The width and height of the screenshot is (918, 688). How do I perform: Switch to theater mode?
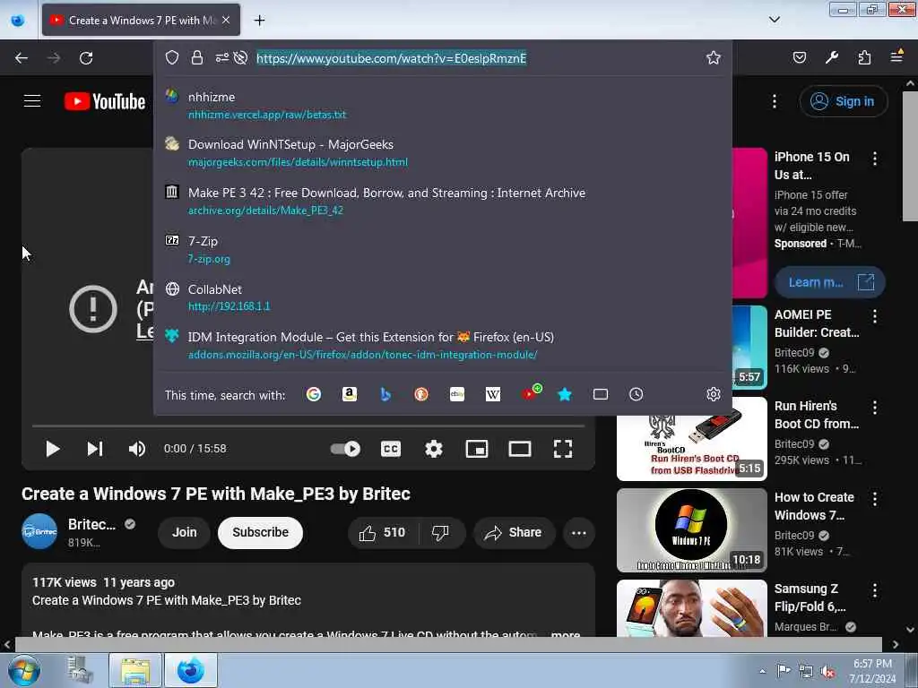click(x=519, y=449)
